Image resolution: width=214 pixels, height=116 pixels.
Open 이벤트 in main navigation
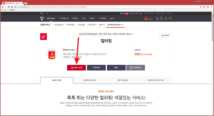[x=92, y=18]
